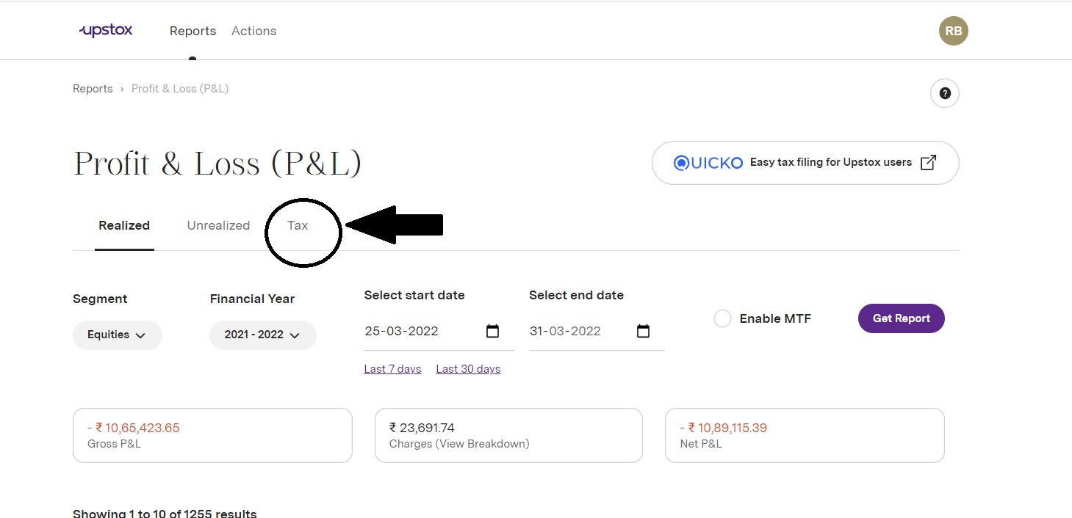Image resolution: width=1072 pixels, height=518 pixels.
Task: Click the Quicko logo
Action: pos(708,163)
